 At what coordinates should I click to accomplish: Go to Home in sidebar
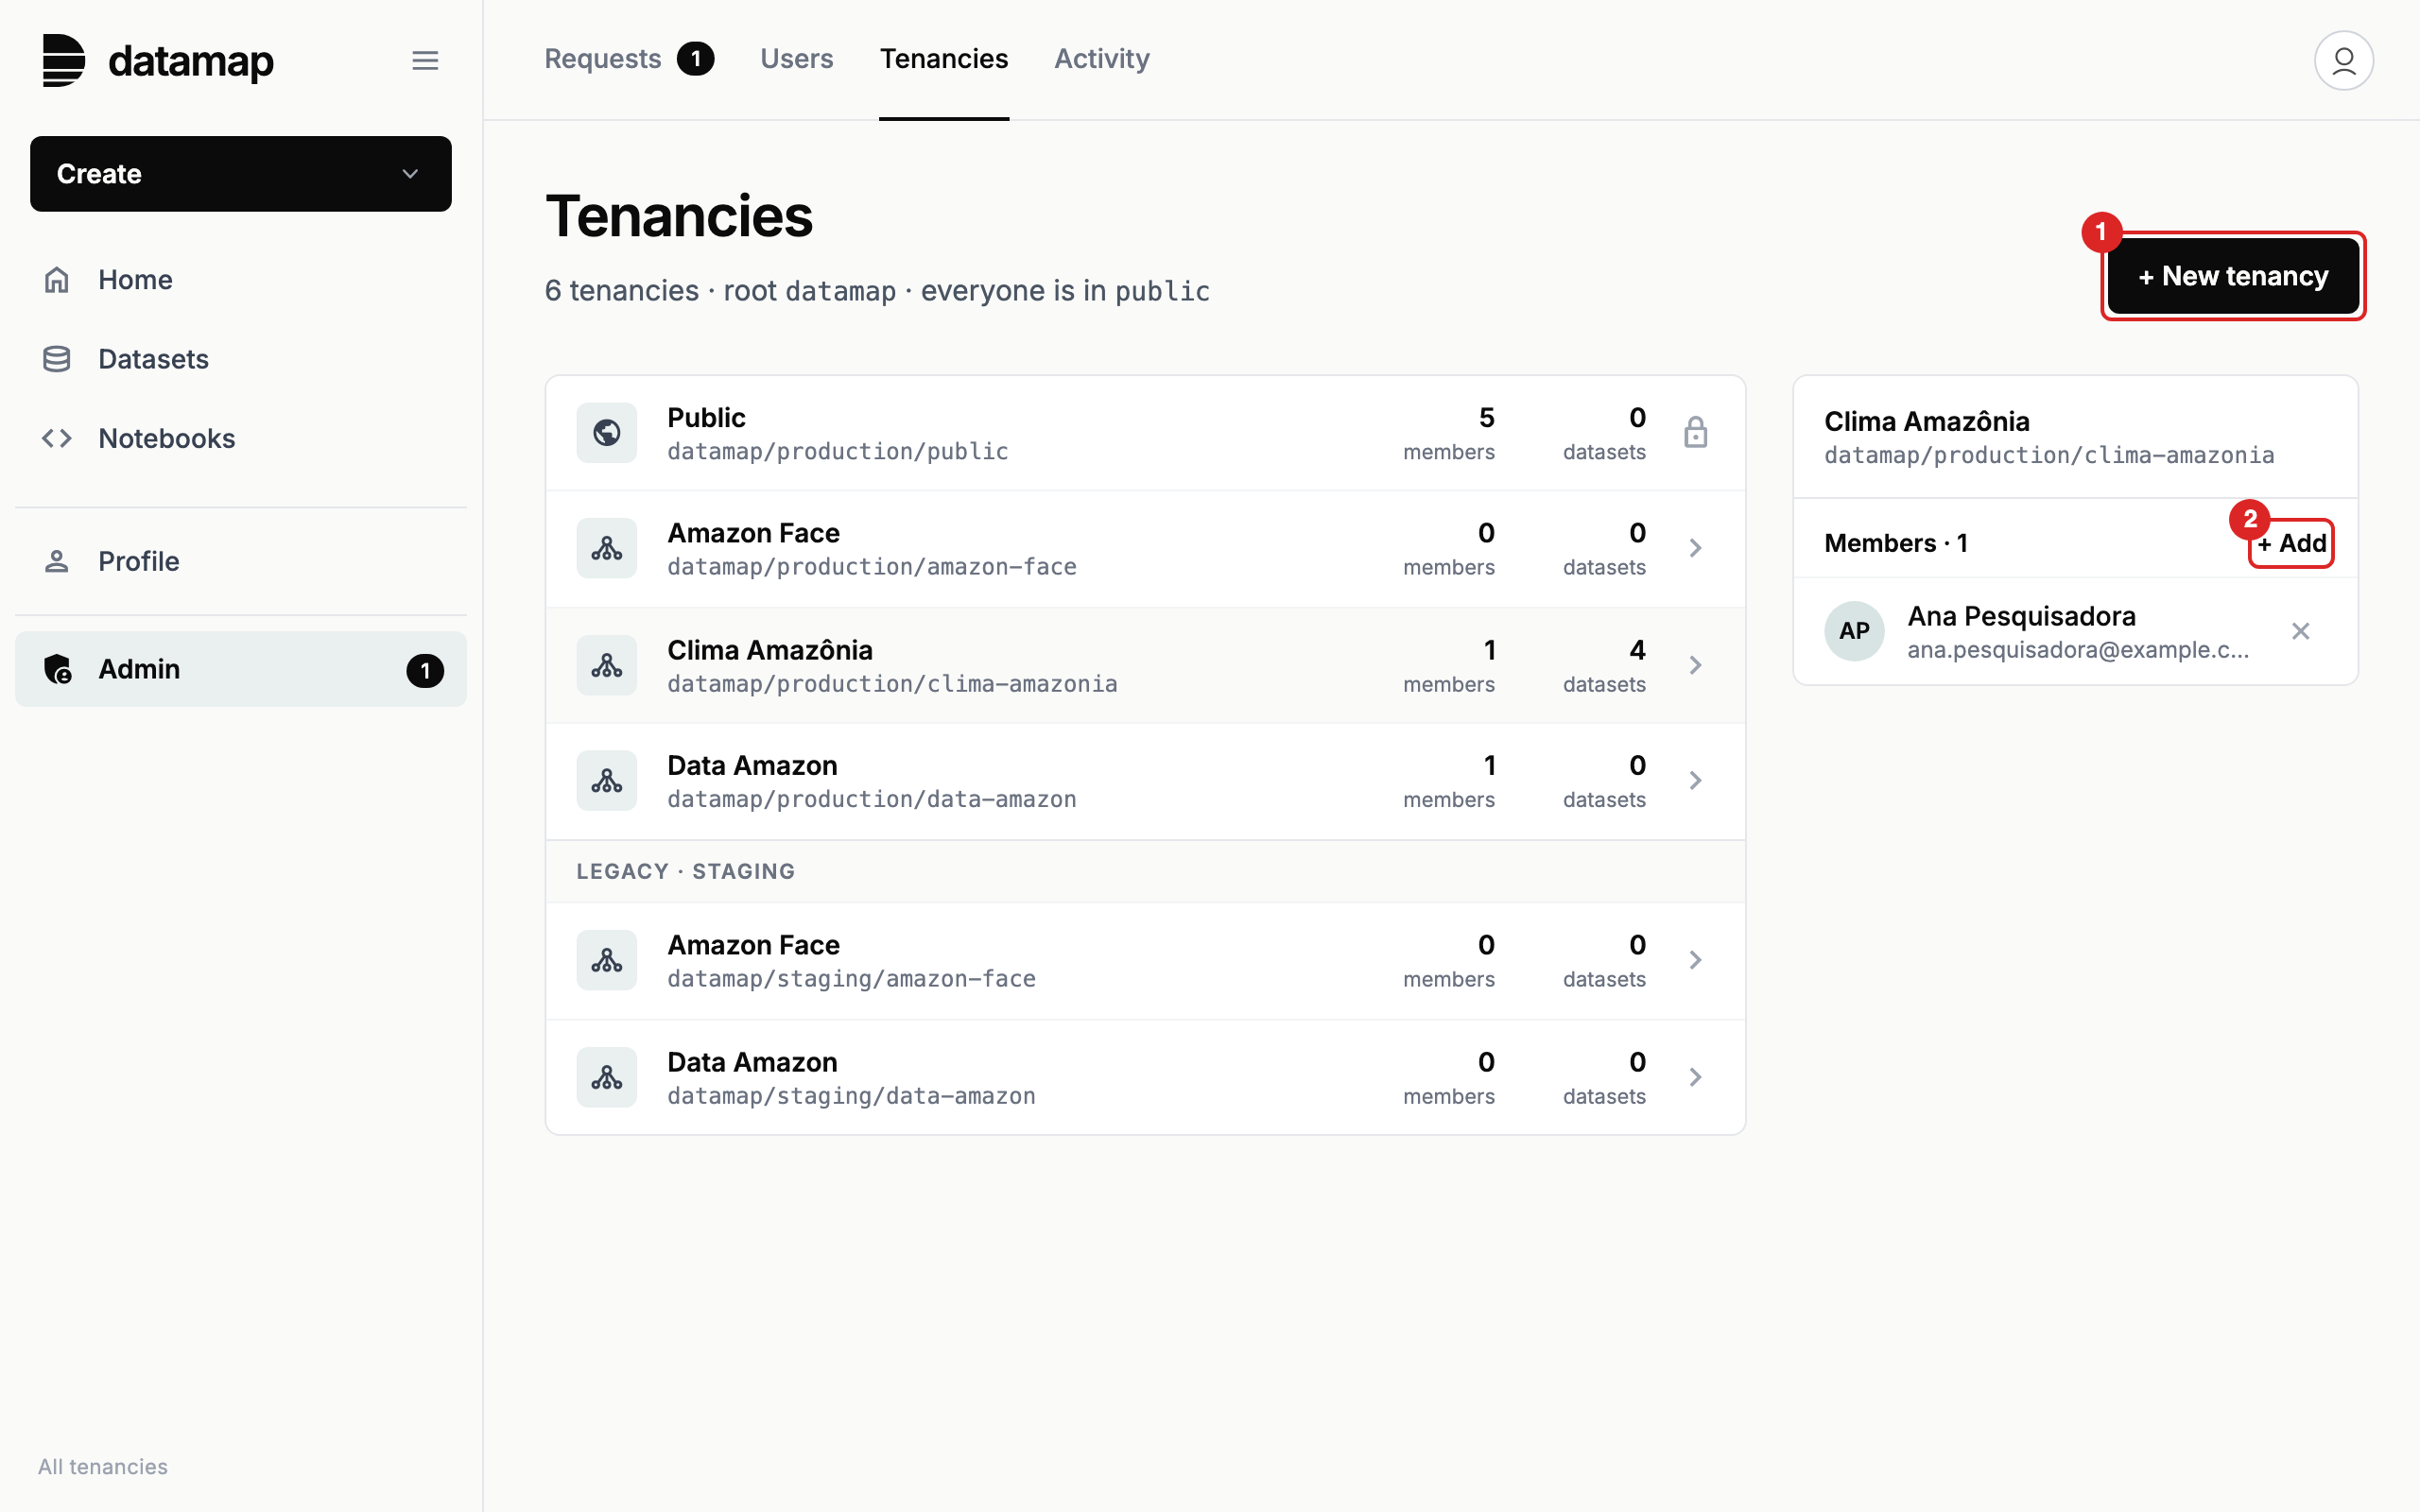[241, 280]
